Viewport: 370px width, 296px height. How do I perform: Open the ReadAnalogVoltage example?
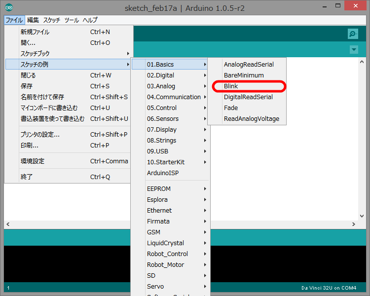tap(247, 119)
